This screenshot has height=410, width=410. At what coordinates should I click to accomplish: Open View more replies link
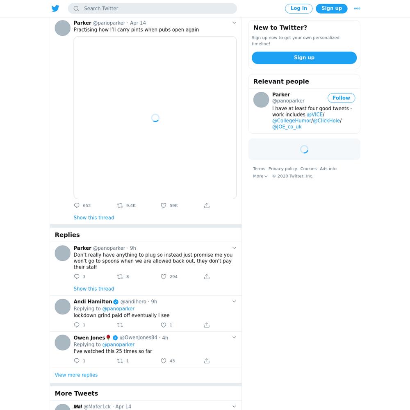[76, 375]
